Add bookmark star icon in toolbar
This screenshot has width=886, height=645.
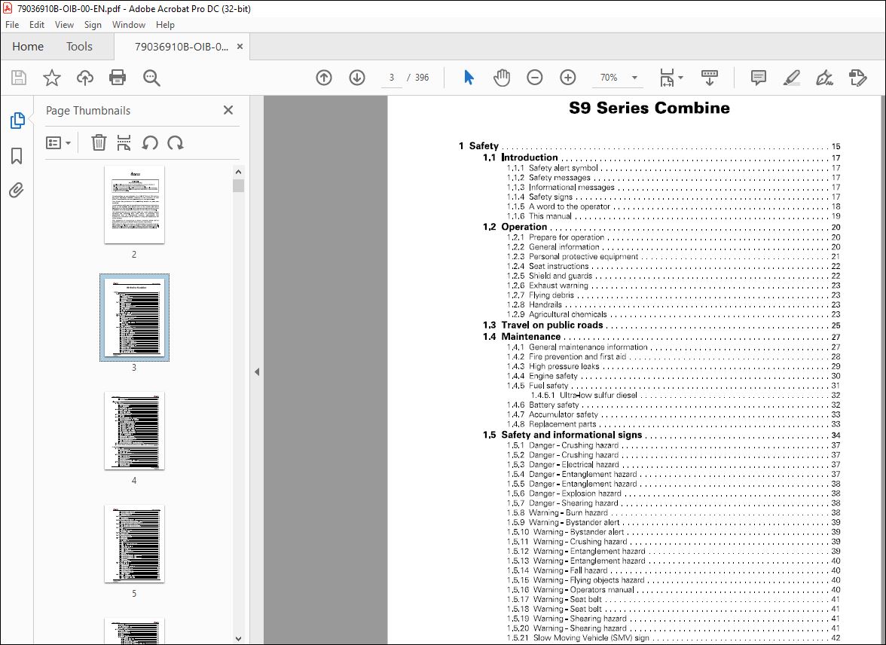tap(51, 78)
